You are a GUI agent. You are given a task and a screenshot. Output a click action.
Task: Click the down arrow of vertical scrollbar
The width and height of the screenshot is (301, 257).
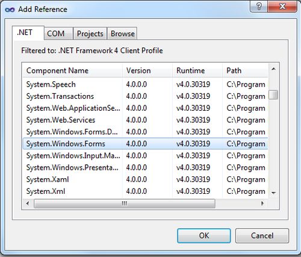(273, 193)
